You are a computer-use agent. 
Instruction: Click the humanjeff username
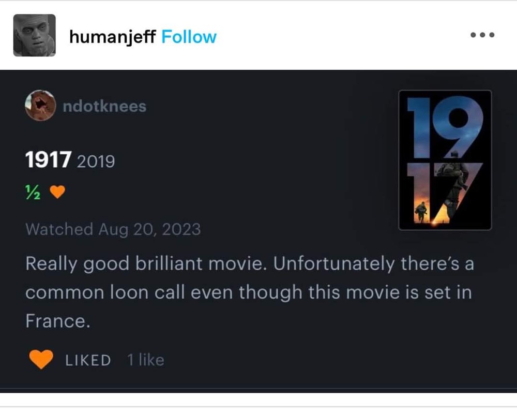(112, 37)
